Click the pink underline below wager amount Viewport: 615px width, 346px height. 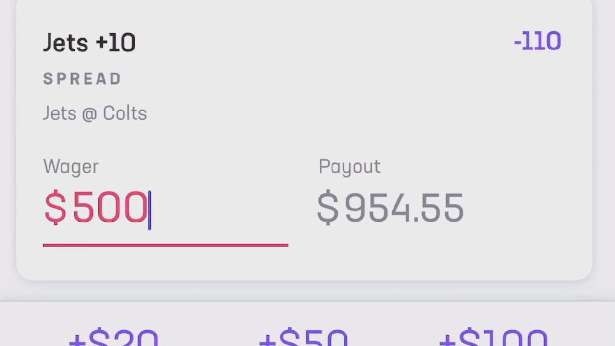pyautogui.click(x=165, y=245)
